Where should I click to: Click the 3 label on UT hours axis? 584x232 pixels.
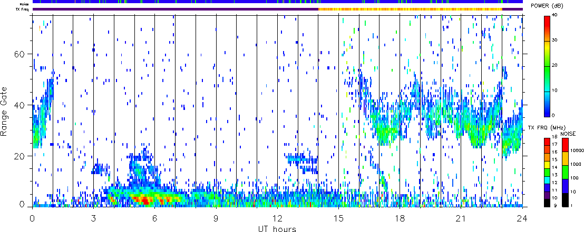point(93,219)
